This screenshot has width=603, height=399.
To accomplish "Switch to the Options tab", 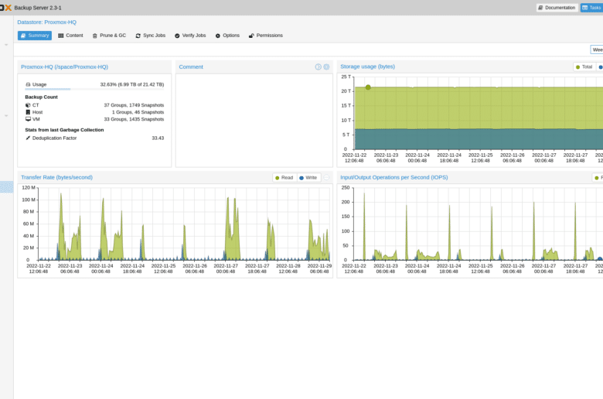I will [227, 36].
